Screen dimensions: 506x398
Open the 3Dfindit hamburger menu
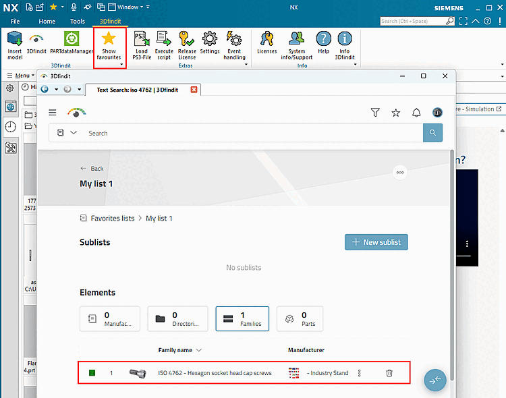click(53, 113)
